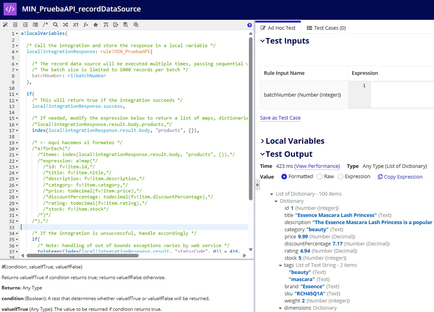
Task: Click the export arrow toolbar icon
Action: click(x=116, y=25)
